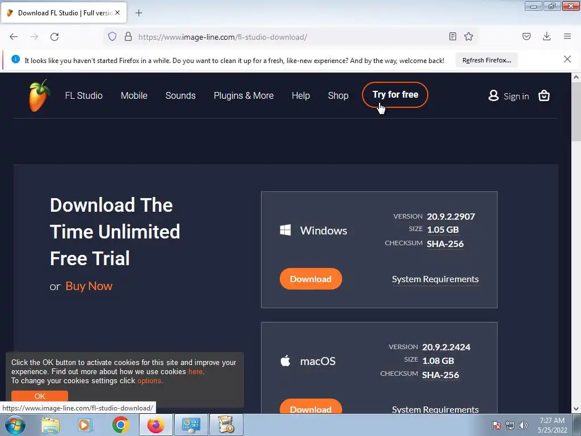Open the Firefox hamburger menu
This screenshot has width=581, height=436.
(567, 36)
